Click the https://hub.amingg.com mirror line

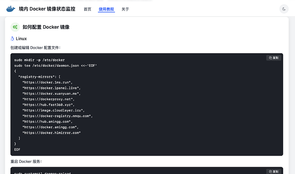coord(47,122)
